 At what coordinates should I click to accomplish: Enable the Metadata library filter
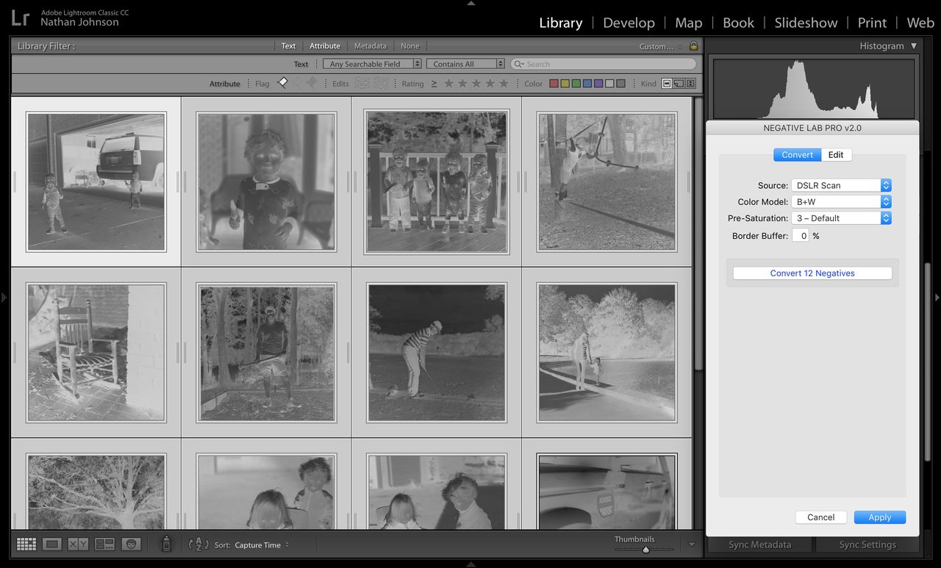click(x=371, y=46)
